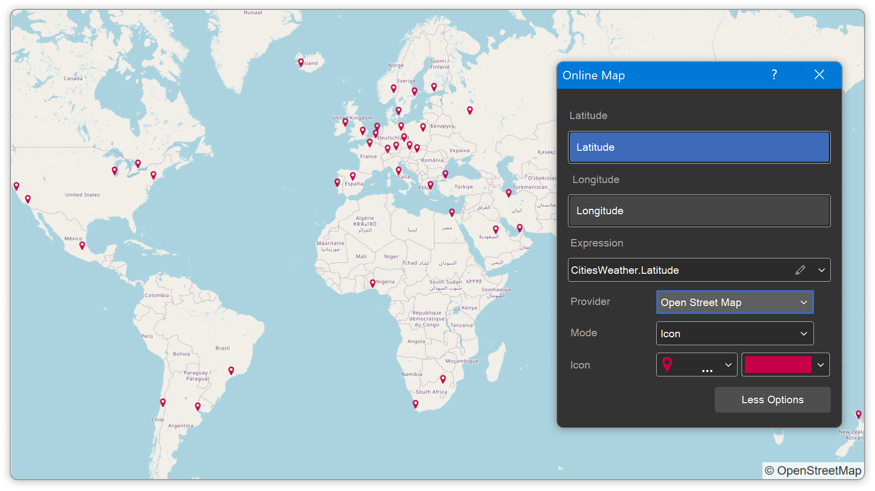Click the help question mark icon
875x491 pixels.
pos(774,75)
